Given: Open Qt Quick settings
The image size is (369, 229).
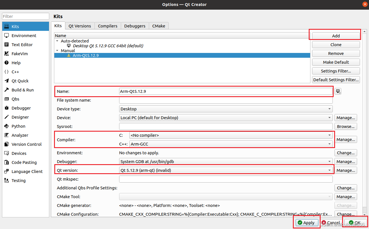Looking at the screenshot, I should click(x=25, y=81).
